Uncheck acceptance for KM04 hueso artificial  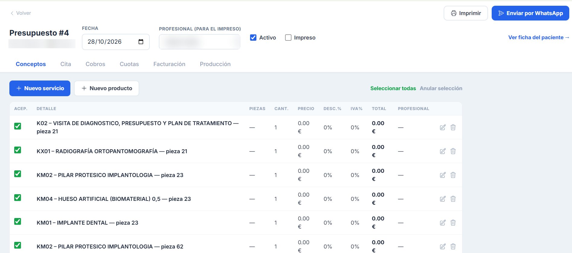coord(18,198)
